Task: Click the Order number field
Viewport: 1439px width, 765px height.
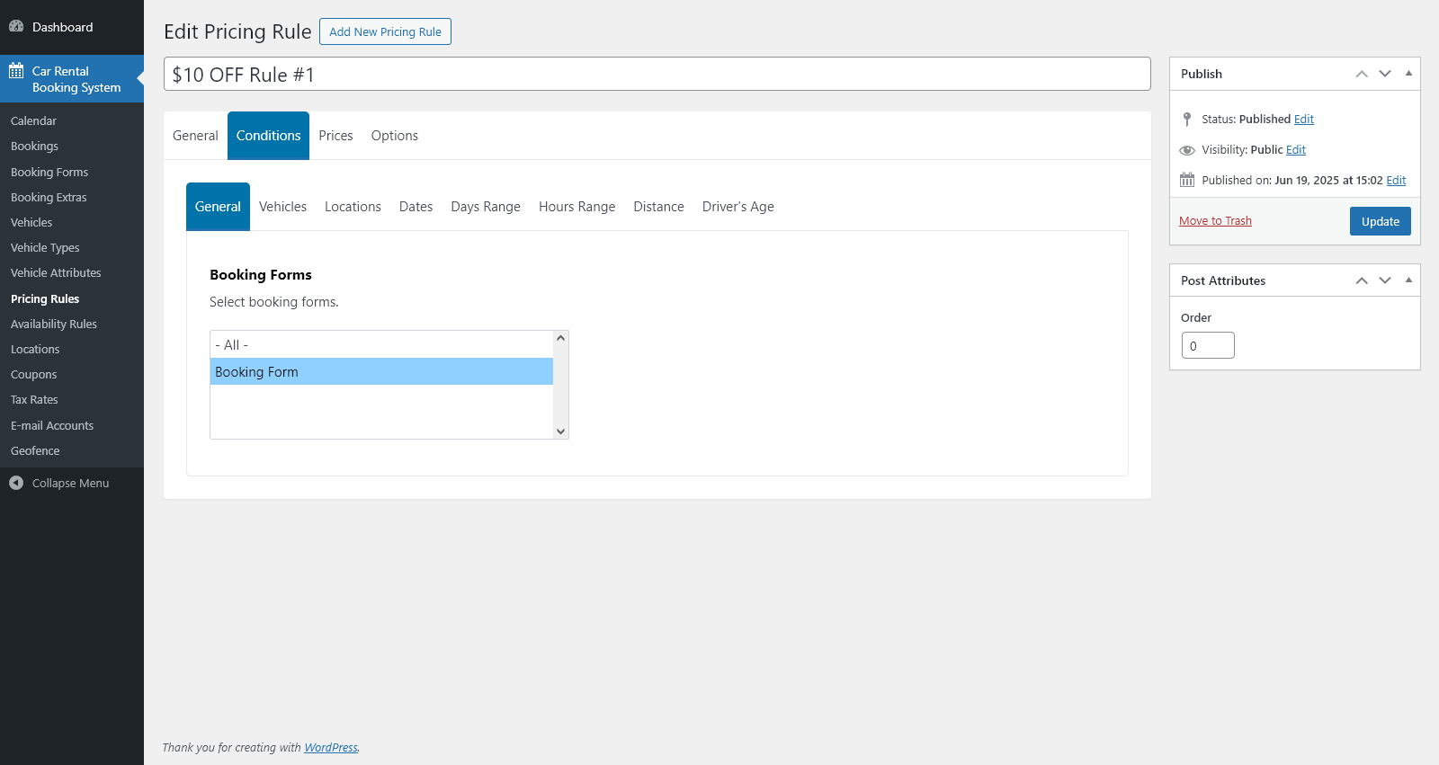Action: click(1208, 345)
